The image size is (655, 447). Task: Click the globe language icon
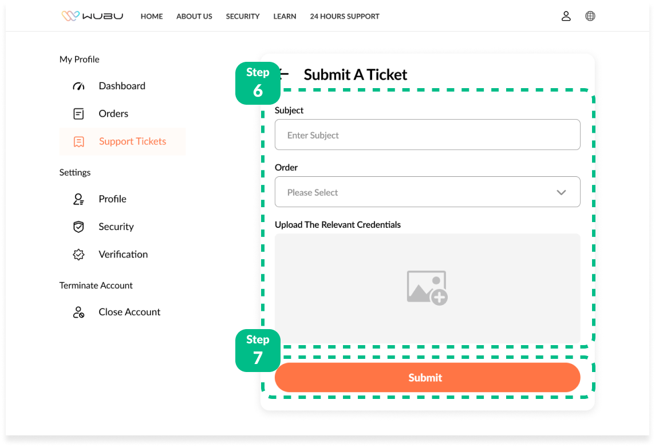pyautogui.click(x=590, y=16)
